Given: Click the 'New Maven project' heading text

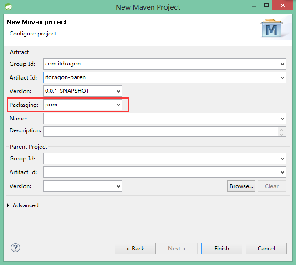Looking at the screenshot, I should [36, 22].
